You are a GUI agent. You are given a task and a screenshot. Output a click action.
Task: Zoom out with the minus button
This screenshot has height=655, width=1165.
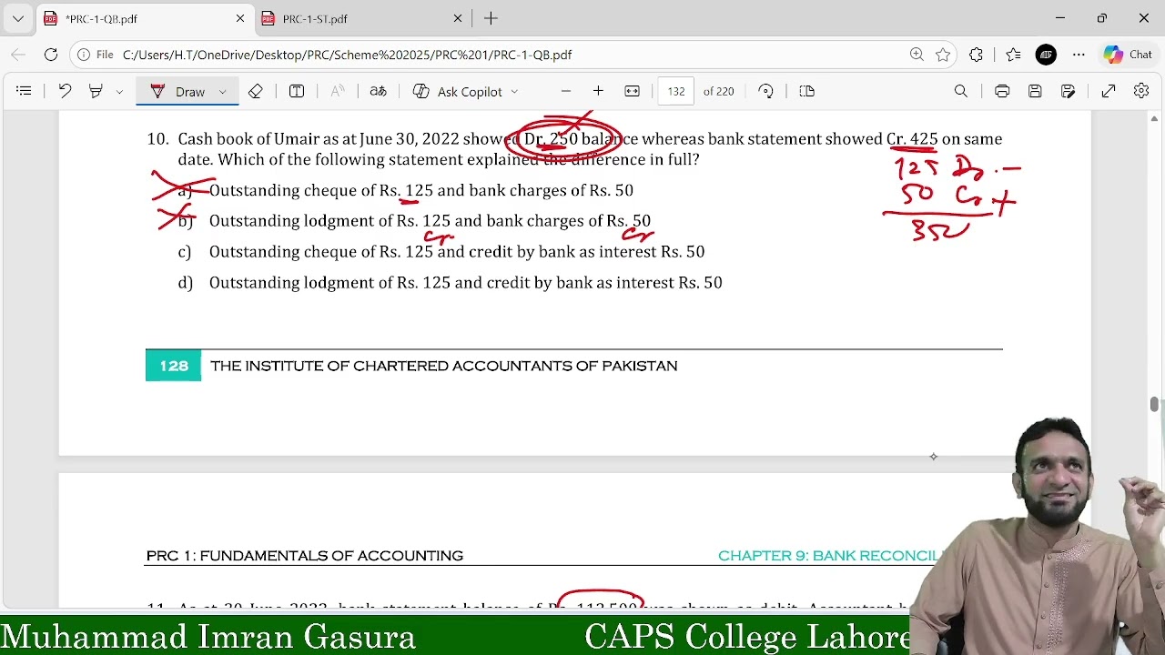tap(566, 91)
